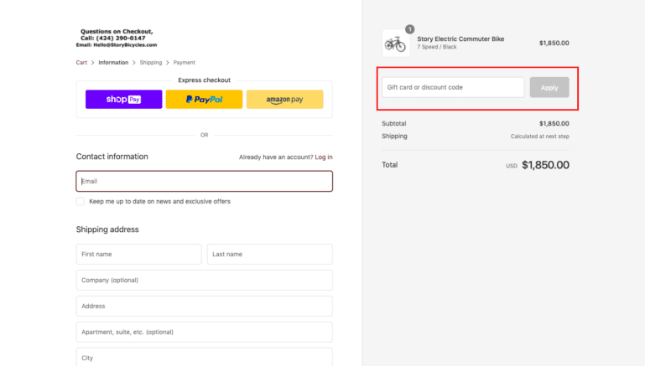Focus the Apartment, suite, etc. field
The width and height of the screenshot is (645, 366).
204,332
